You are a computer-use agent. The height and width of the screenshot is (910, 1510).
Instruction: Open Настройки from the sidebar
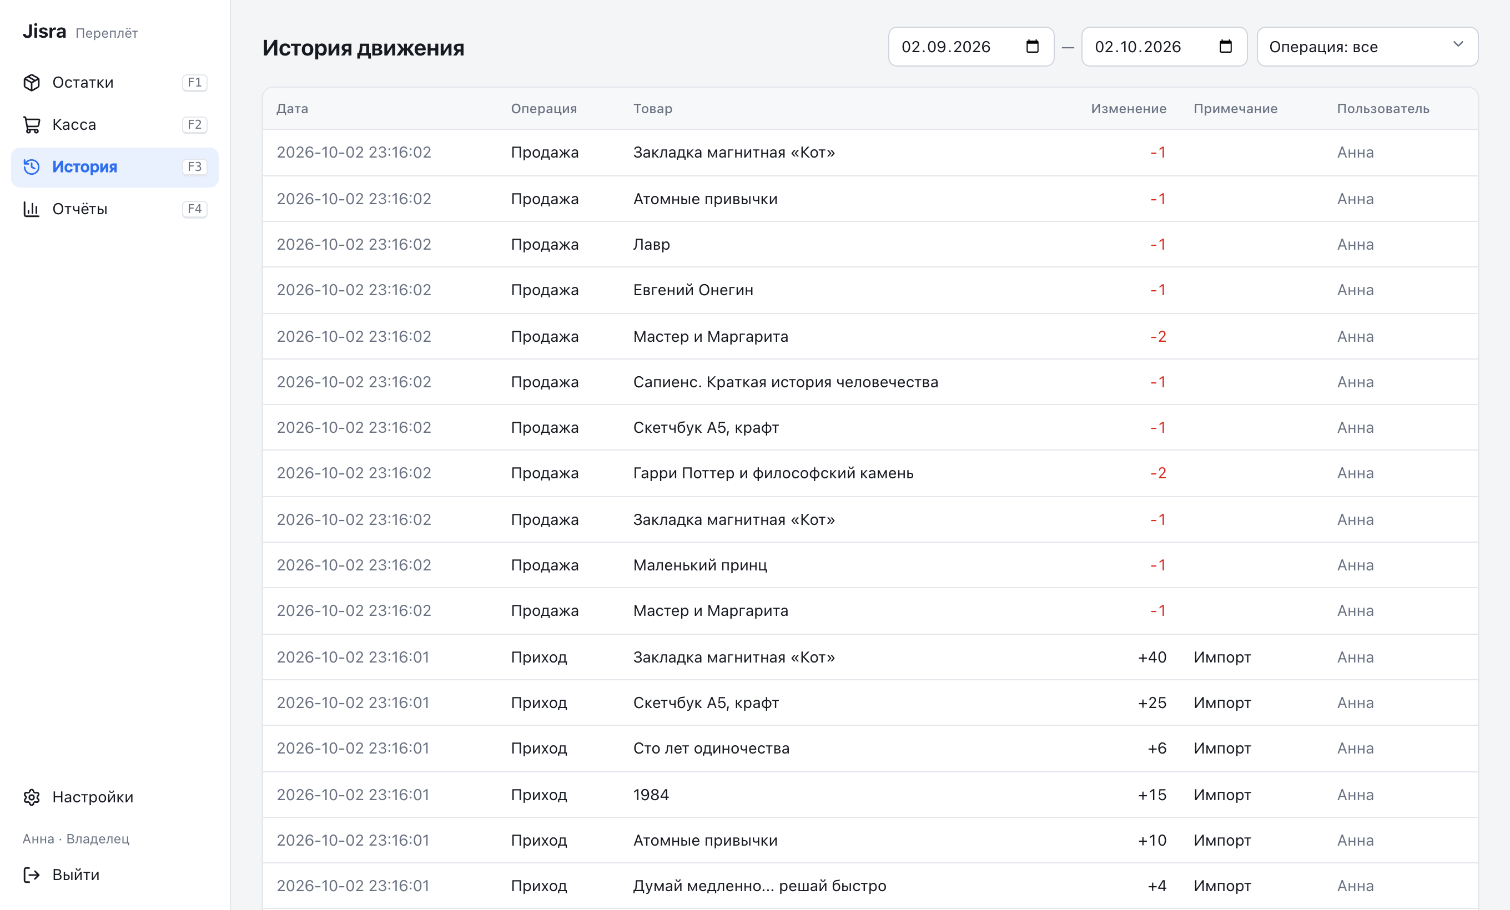click(x=114, y=797)
